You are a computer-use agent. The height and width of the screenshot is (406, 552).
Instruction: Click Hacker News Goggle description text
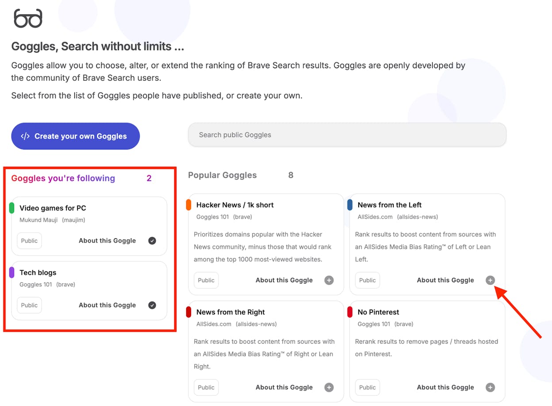point(263,247)
